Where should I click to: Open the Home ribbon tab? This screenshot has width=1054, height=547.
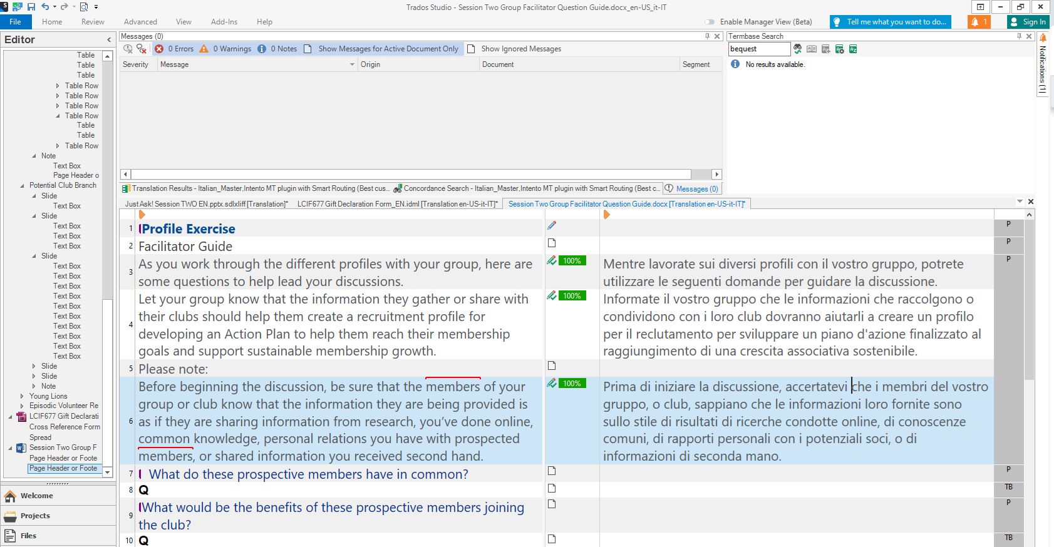click(52, 22)
